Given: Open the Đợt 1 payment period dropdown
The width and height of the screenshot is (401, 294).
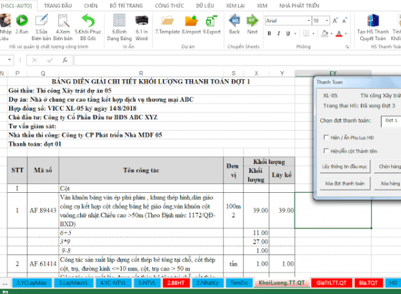Looking at the screenshot, I should [x=390, y=121].
